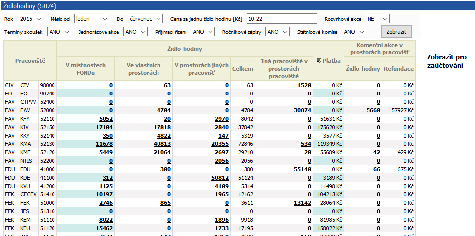Open the Ročníkové zápisy dropdown

(x=277, y=32)
